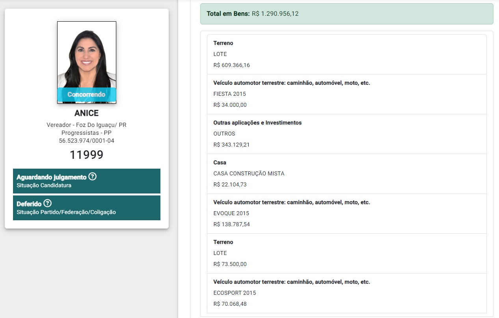Screen dimensions: 499x318
Task: Click CNPJ 56.523.974/0001-04
Action: [x=87, y=141]
